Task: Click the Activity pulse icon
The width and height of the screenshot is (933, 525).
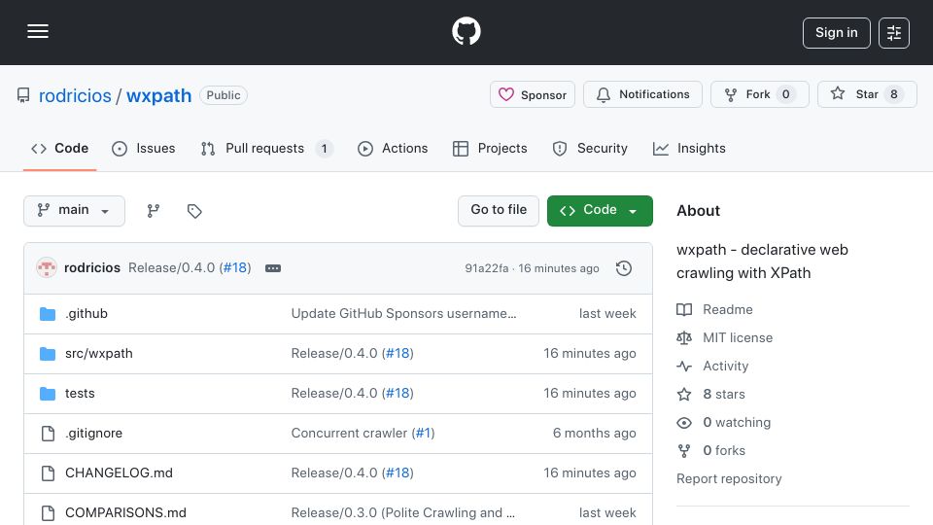Action: pyautogui.click(x=684, y=367)
